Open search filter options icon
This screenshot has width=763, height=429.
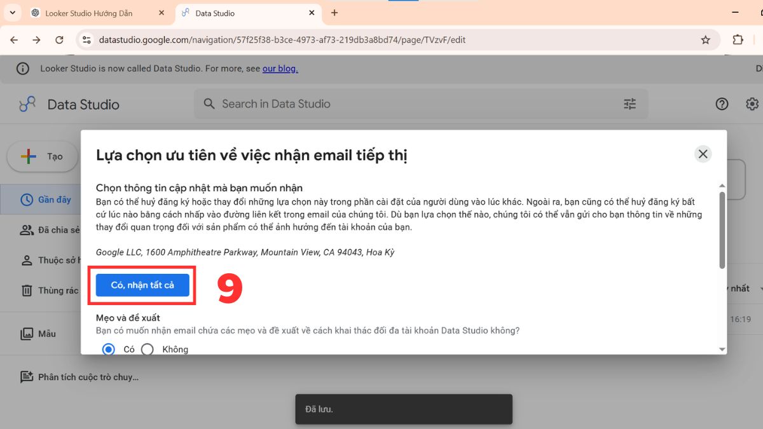point(629,104)
